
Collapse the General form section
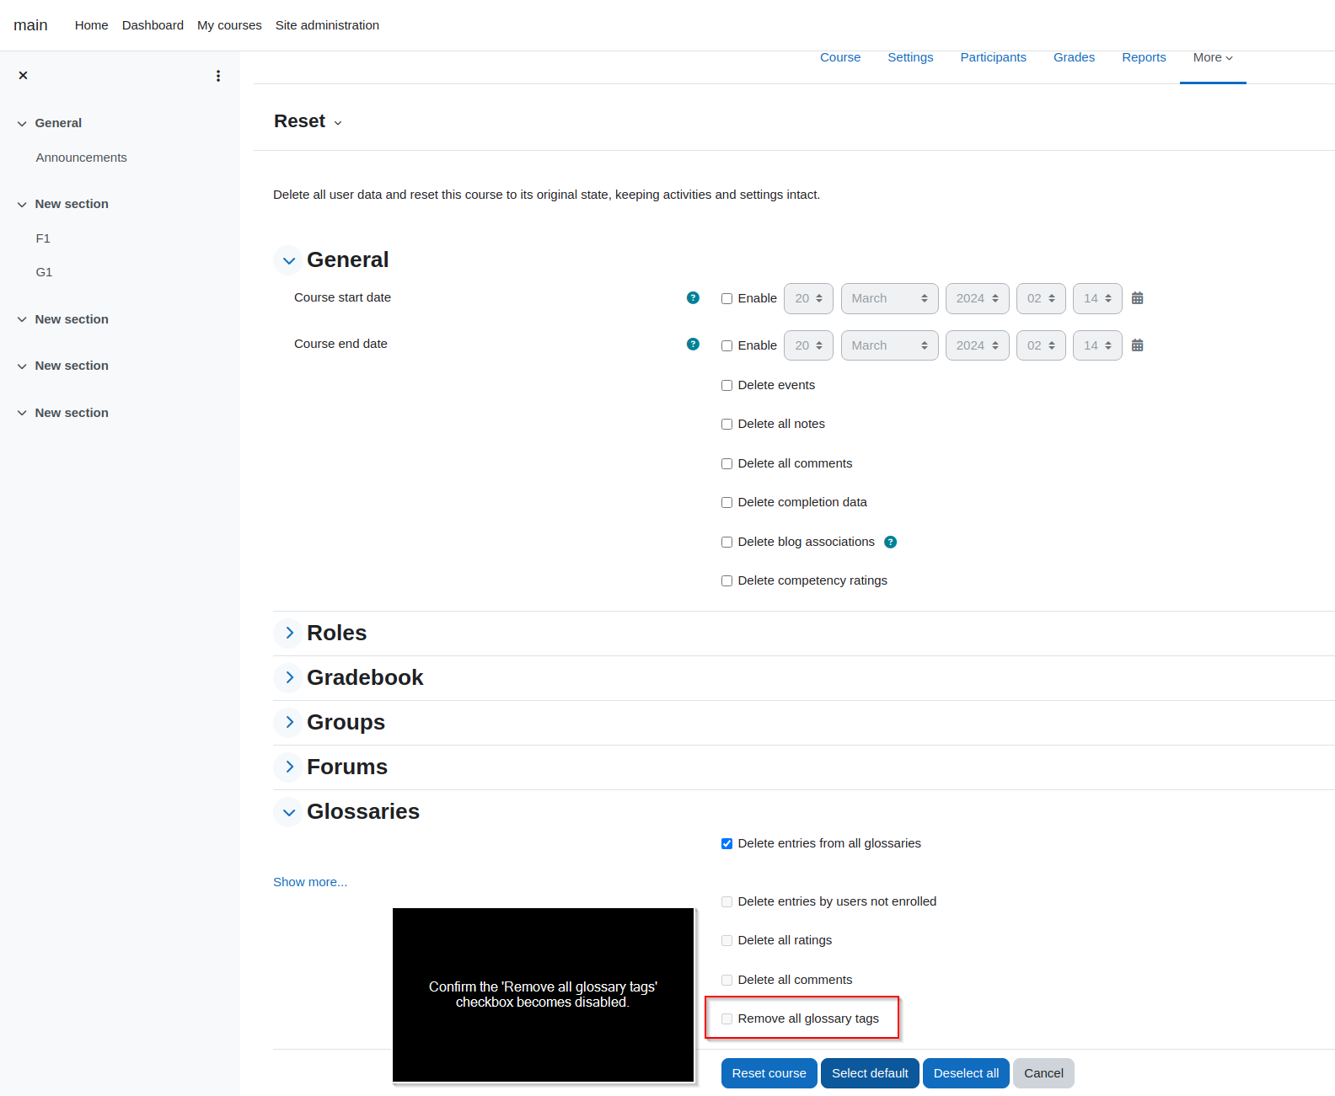288,260
